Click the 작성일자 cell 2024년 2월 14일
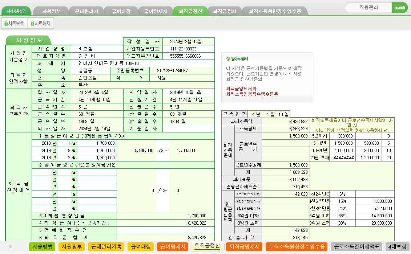 coord(189,42)
